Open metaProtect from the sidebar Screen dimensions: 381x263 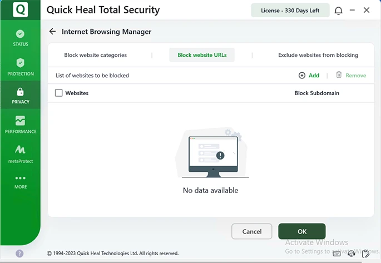point(21,154)
